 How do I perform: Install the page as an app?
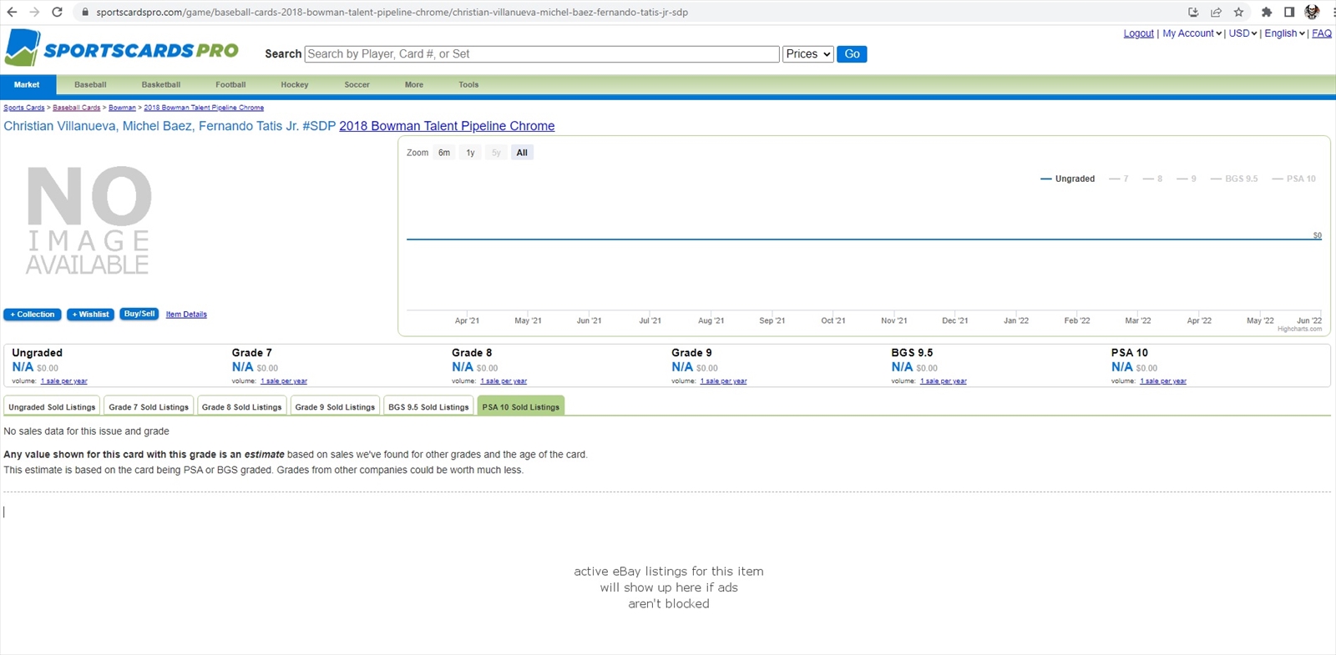[1193, 13]
